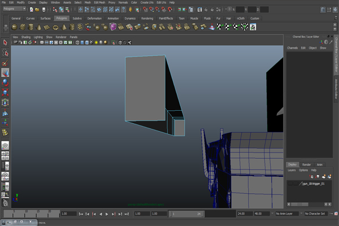Toggle the Attribute Editor show/hide icon
339x226 pixels.
pyautogui.click(x=323, y=10)
